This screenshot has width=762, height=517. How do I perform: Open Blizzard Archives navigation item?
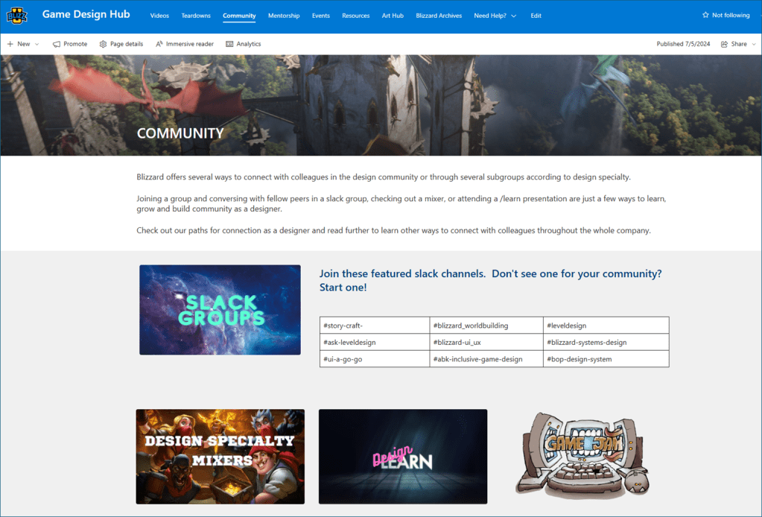click(439, 16)
